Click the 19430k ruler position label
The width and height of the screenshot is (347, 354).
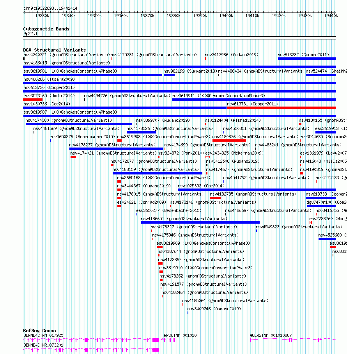point(305,16)
